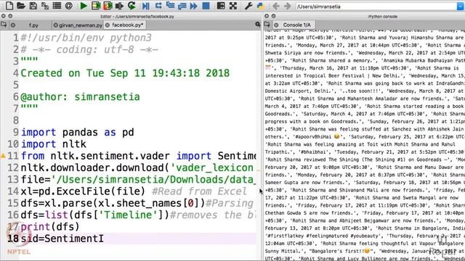Click the working directory path field

376,7
